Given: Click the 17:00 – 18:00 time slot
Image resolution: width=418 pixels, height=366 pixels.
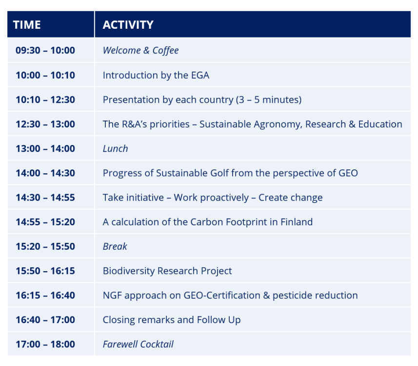Looking at the screenshot, I should point(45,345).
